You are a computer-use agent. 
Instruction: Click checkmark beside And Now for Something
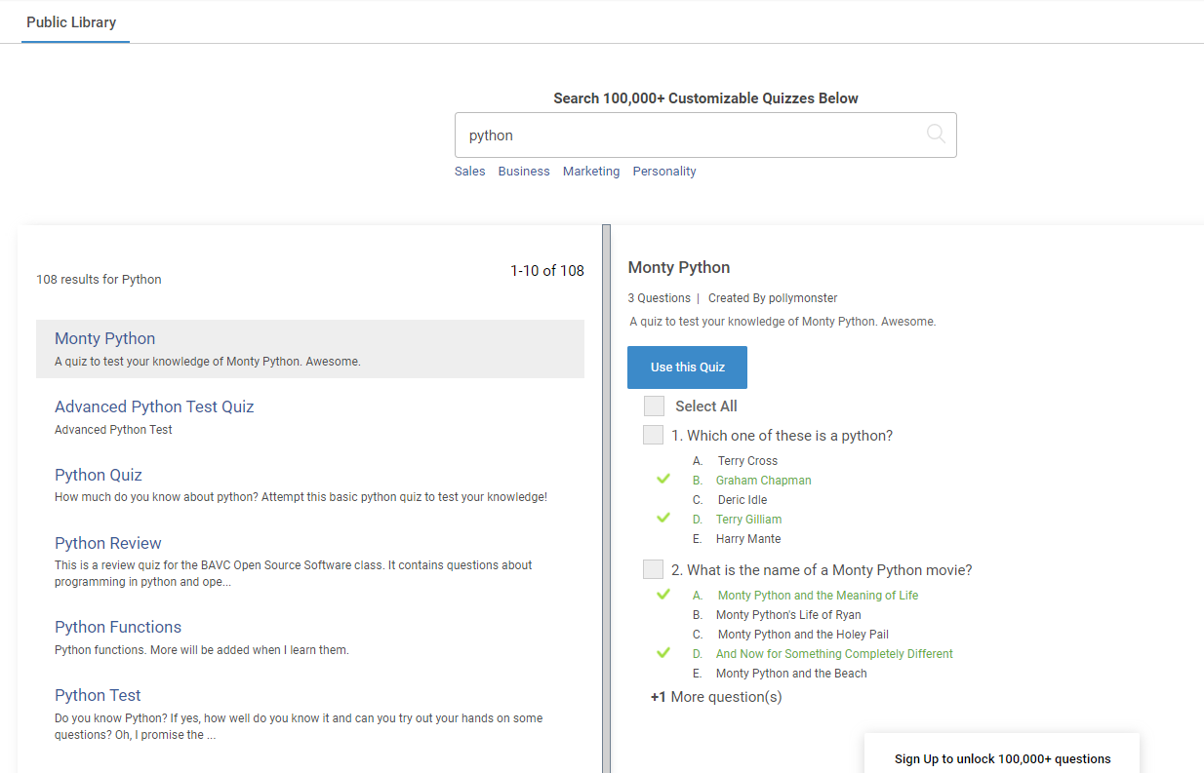[x=663, y=653]
